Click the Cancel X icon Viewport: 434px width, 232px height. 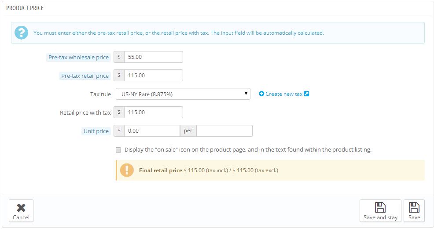point(21,208)
